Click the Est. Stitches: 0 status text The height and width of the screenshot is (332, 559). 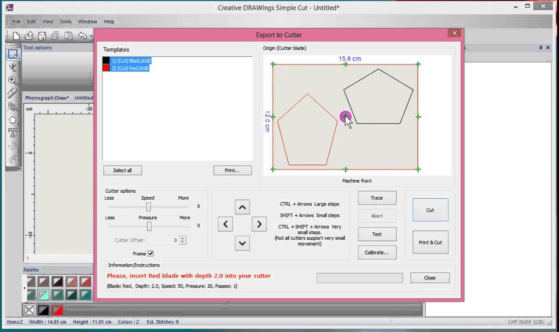point(162,322)
